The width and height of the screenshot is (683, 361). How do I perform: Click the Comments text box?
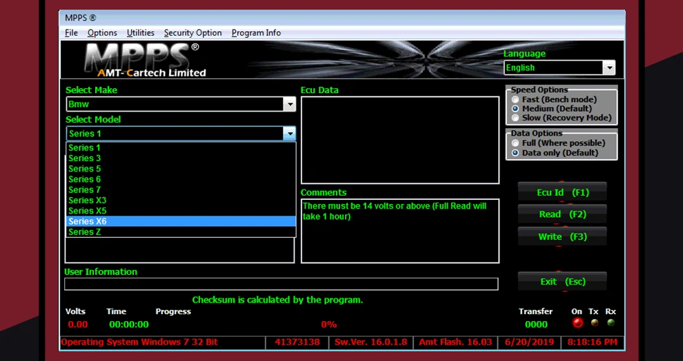coord(400,231)
